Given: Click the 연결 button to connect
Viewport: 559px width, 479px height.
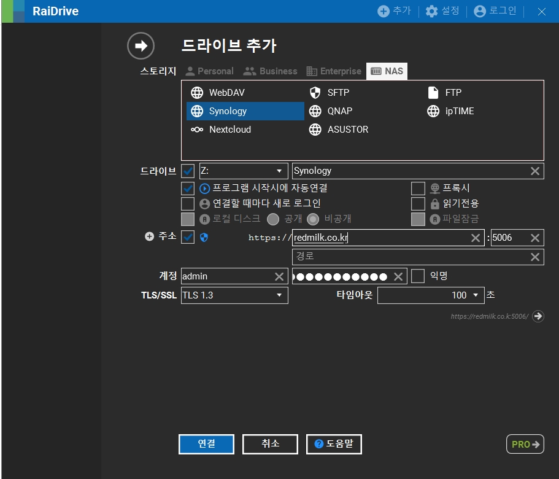Looking at the screenshot, I should click(x=206, y=444).
